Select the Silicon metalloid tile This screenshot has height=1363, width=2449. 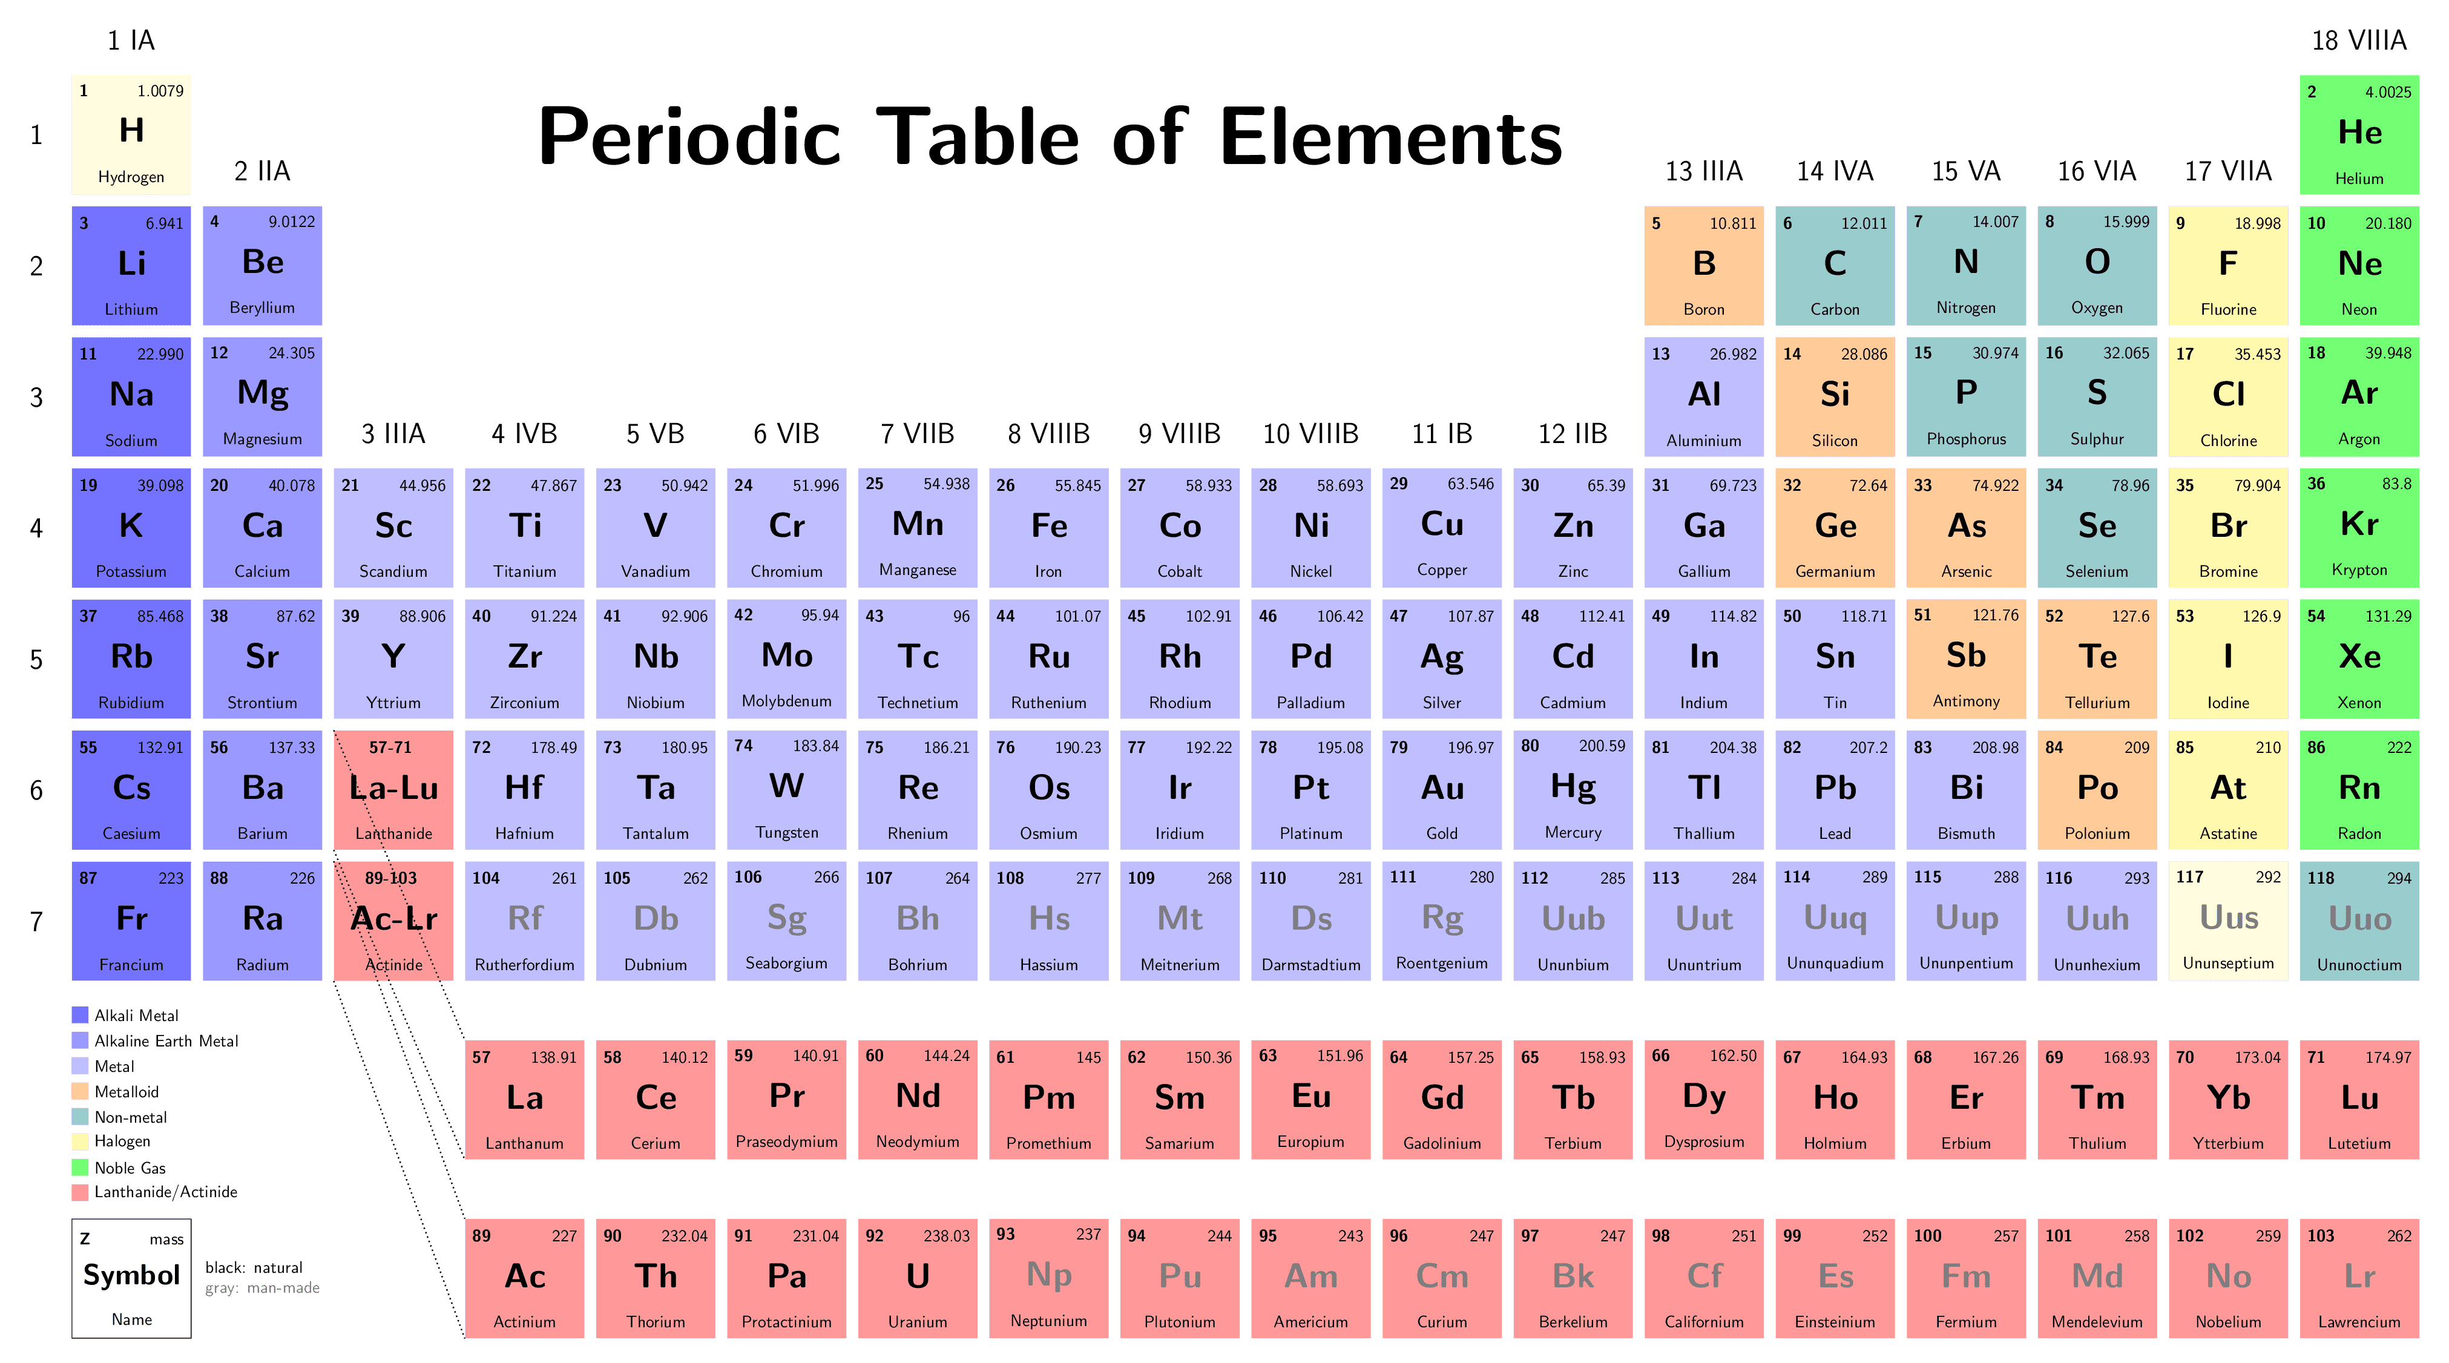[1835, 397]
